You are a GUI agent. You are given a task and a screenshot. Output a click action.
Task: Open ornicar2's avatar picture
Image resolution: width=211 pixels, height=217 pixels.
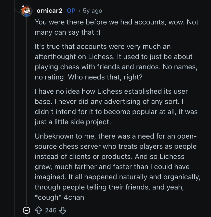27,11
